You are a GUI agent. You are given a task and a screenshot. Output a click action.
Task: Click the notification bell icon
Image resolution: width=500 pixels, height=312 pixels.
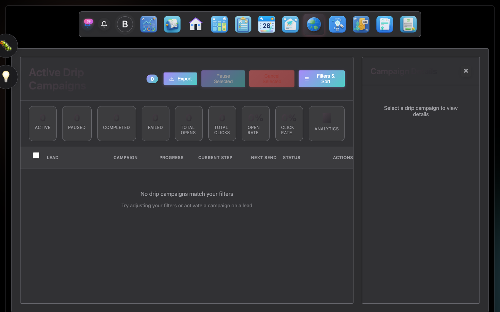point(104,24)
